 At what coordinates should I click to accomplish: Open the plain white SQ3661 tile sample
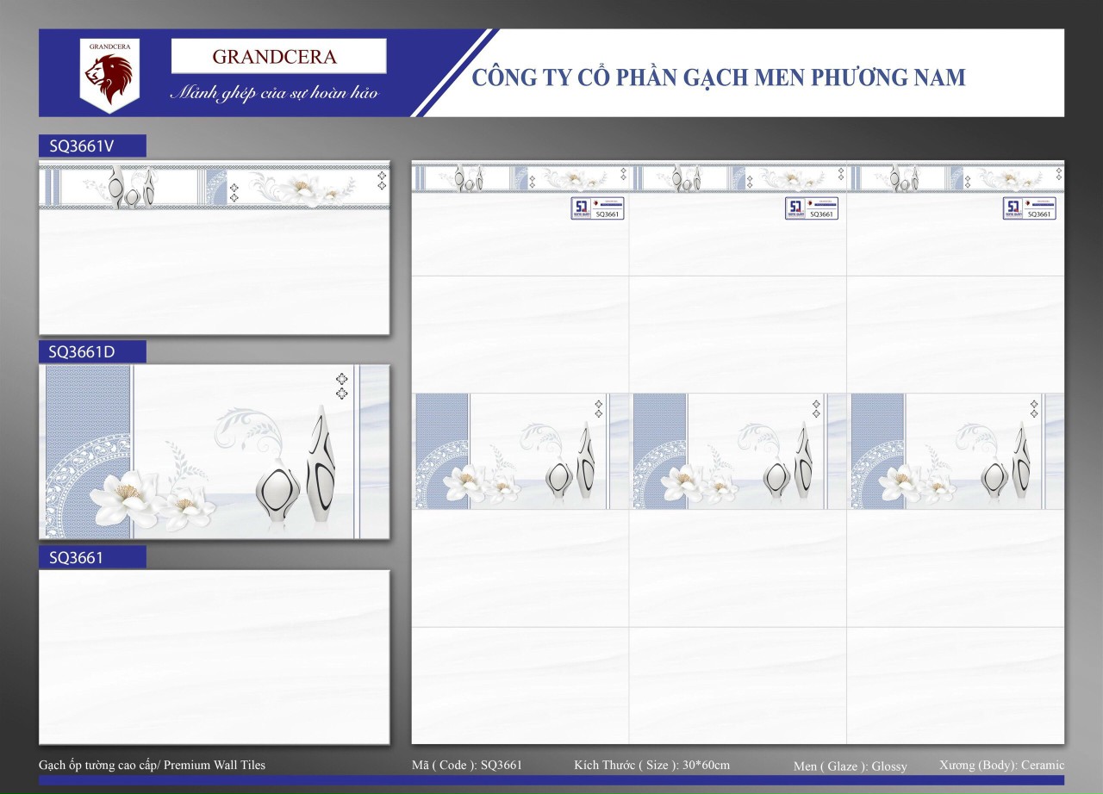point(214,656)
